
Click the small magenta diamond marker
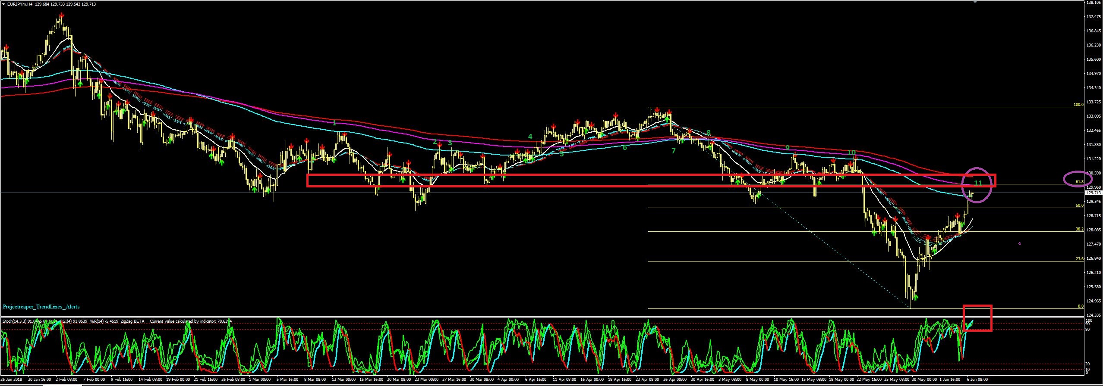(1020, 244)
